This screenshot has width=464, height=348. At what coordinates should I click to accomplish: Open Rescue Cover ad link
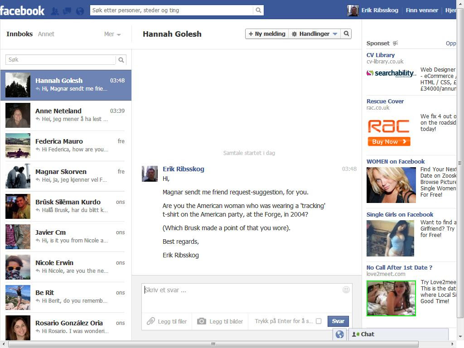click(385, 101)
